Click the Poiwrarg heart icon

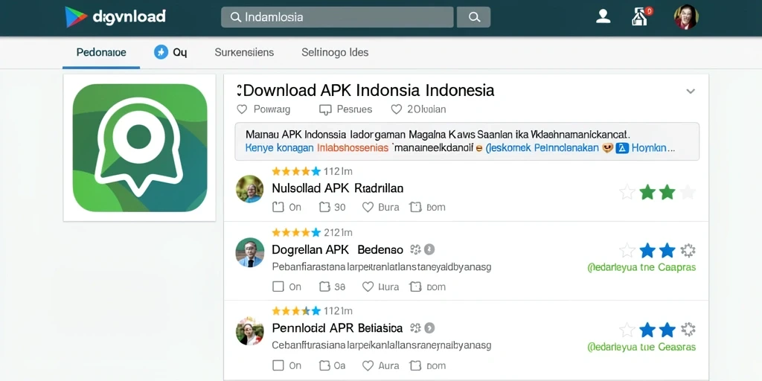point(242,109)
